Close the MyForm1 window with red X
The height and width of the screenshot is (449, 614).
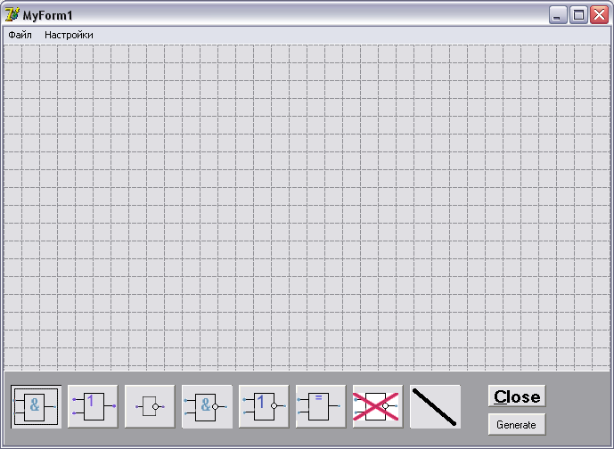point(599,15)
